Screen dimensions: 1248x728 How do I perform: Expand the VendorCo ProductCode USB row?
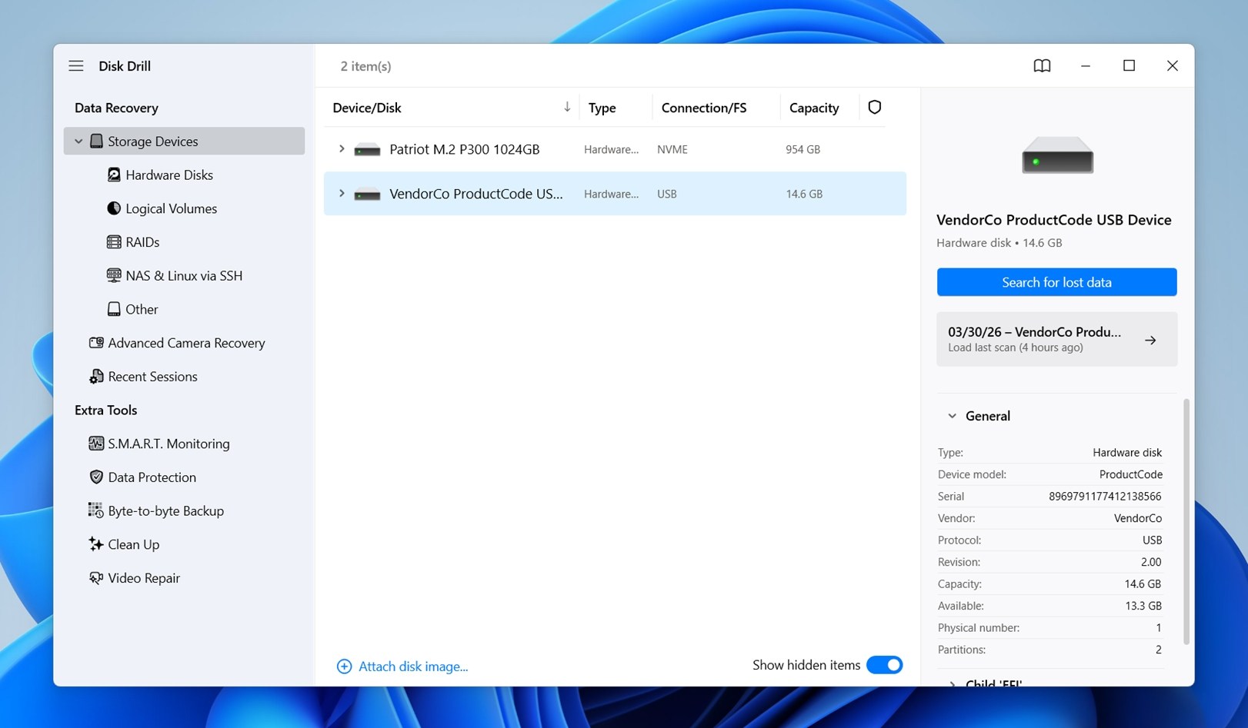pos(342,194)
